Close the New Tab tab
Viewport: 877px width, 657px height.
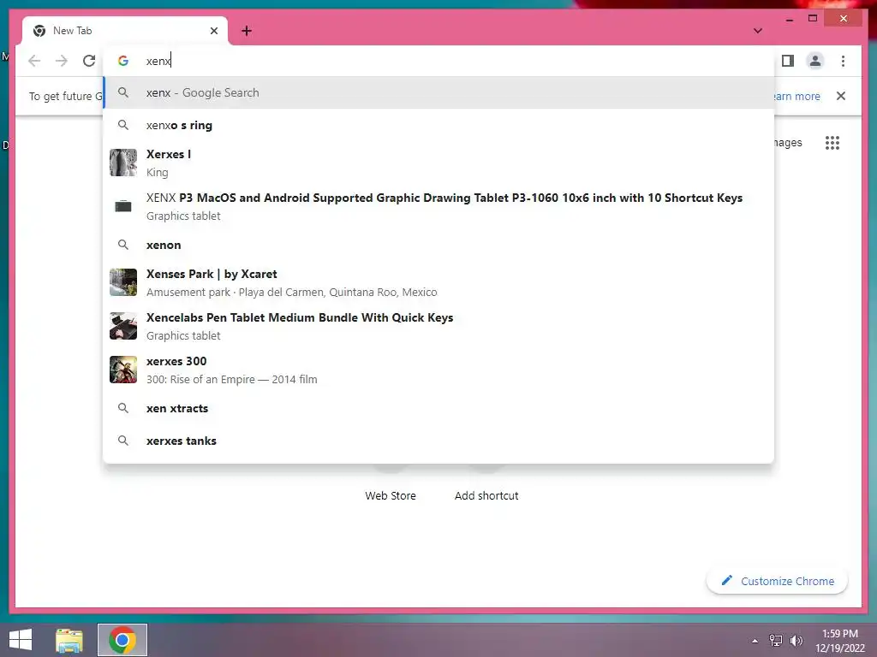[213, 31]
